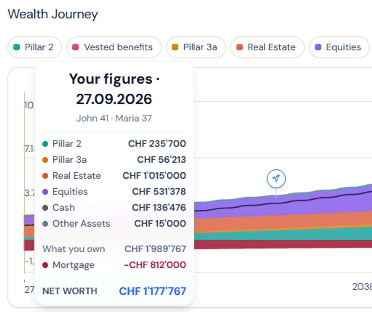Viewport: 372px width, 312px height.
Task: Click the Pillar 3a row label in tooltip
Action: [x=69, y=159]
